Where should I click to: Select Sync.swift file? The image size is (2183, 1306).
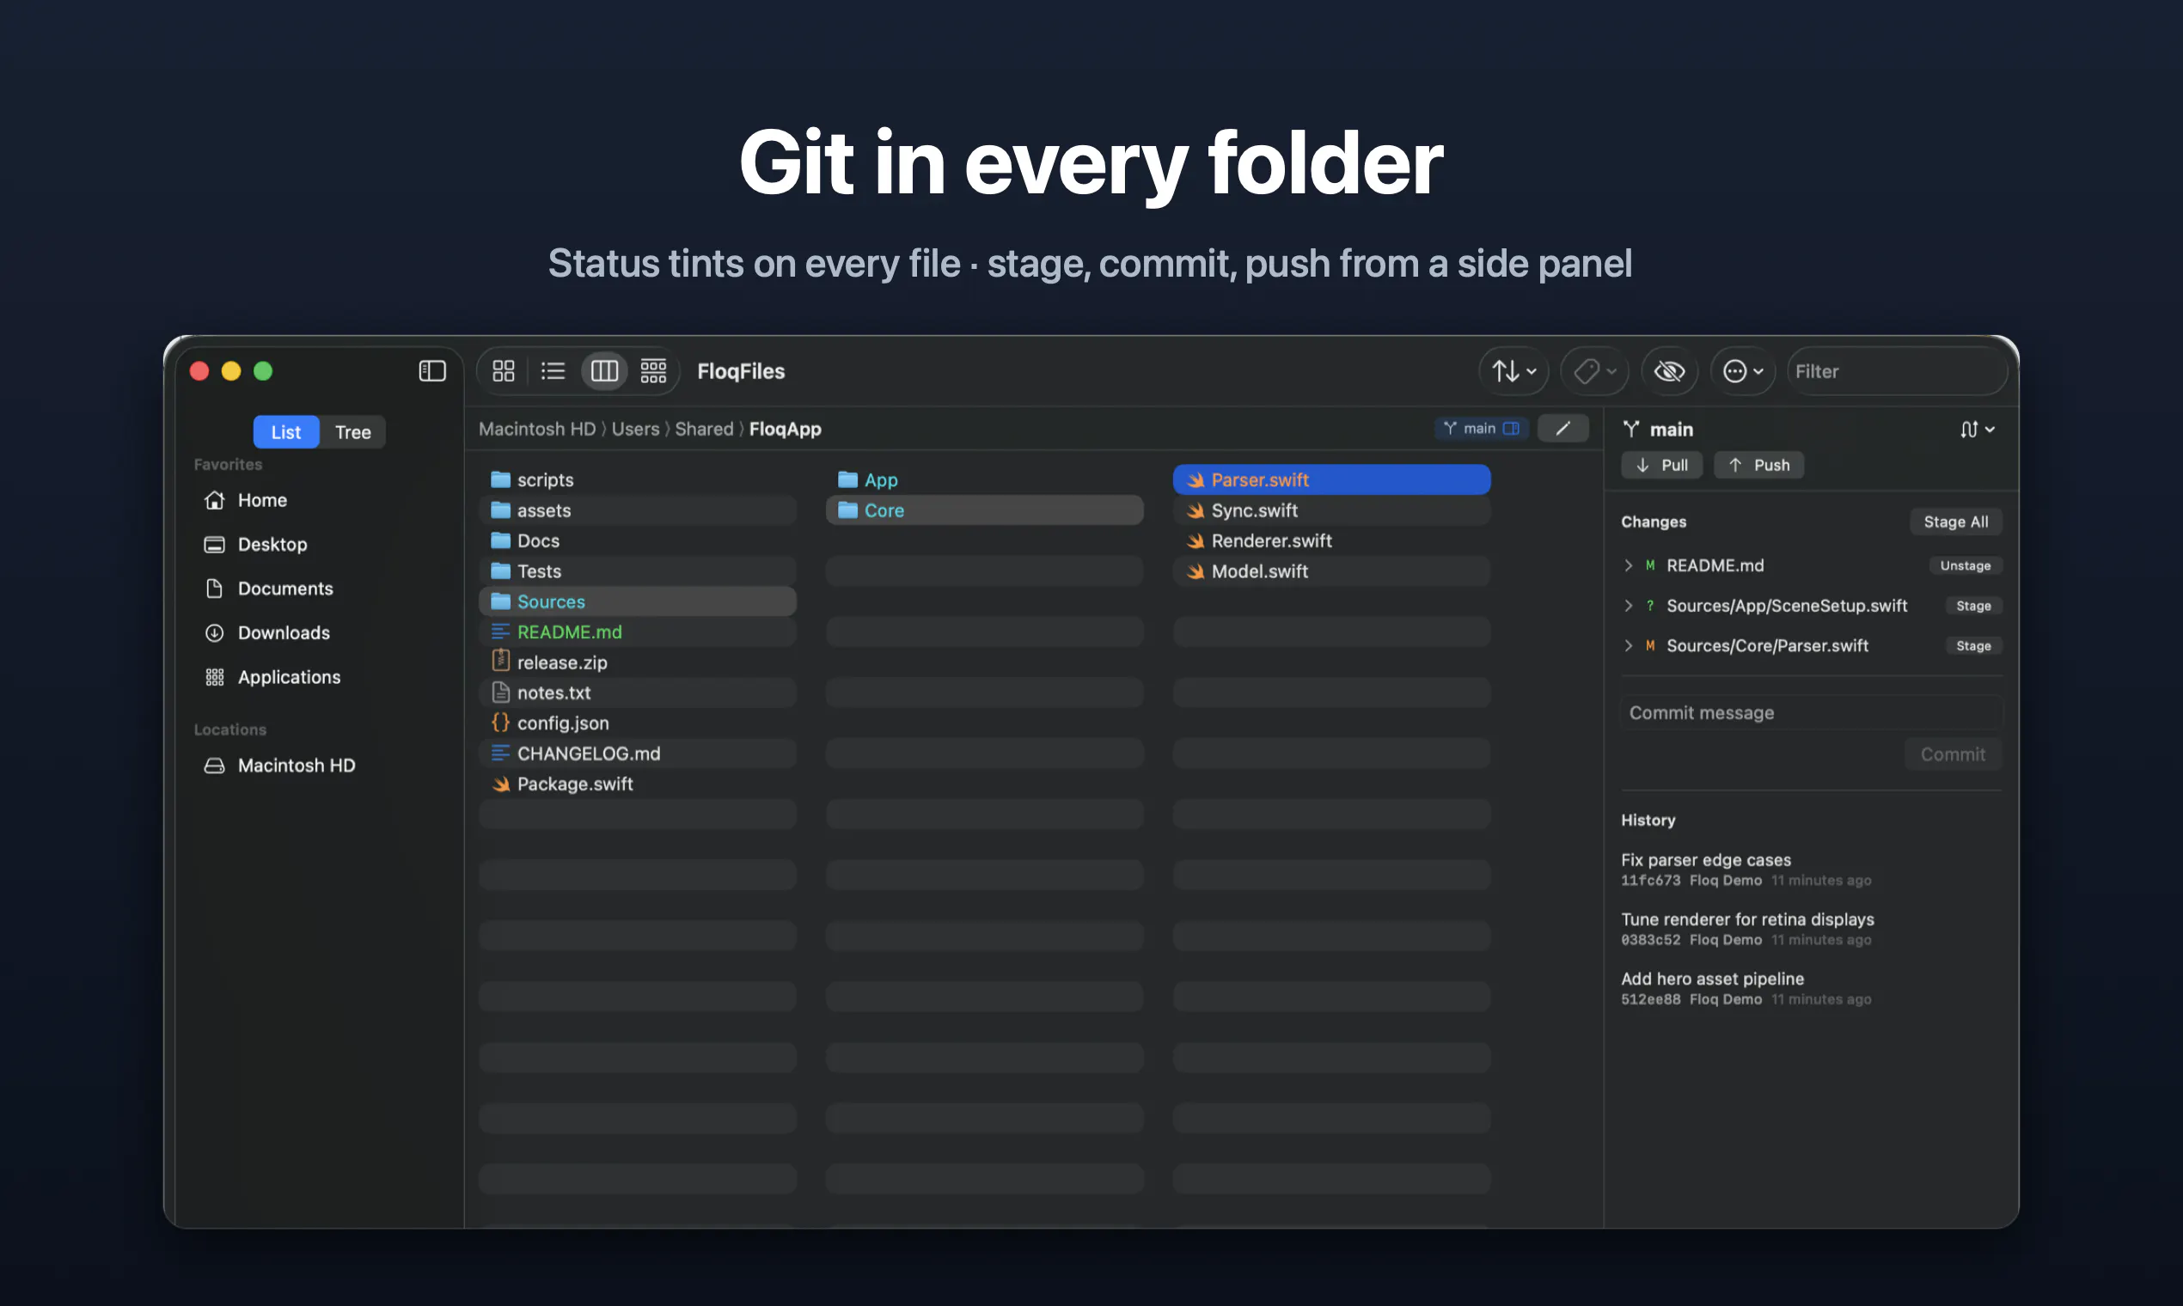(x=1331, y=510)
